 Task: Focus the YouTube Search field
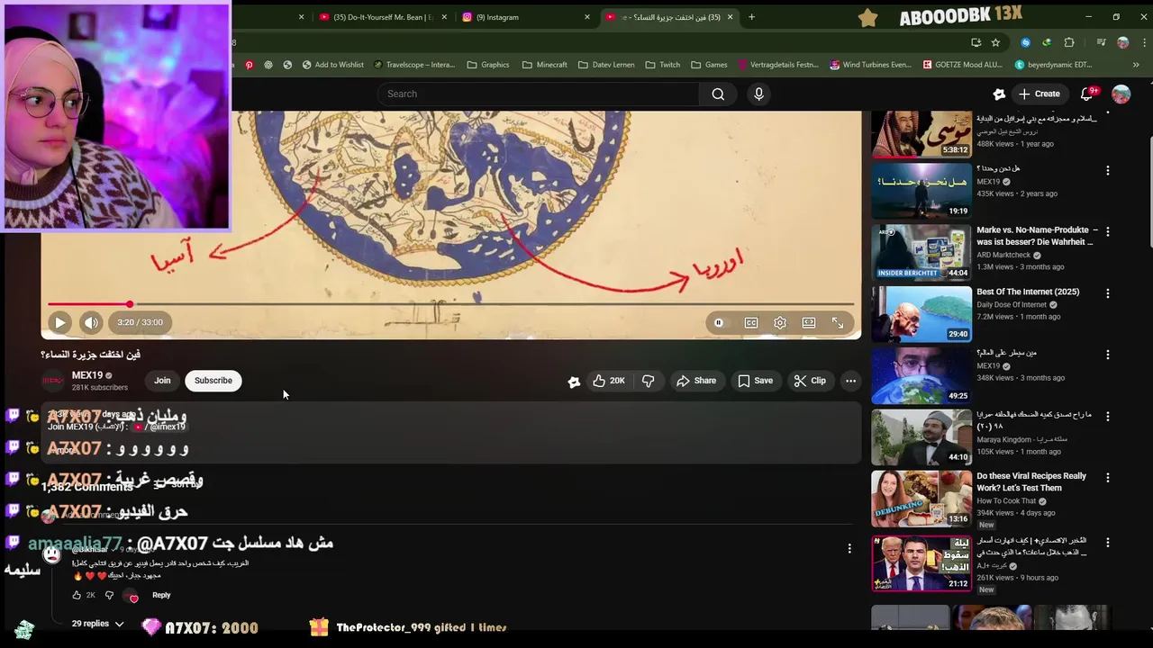(539, 94)
